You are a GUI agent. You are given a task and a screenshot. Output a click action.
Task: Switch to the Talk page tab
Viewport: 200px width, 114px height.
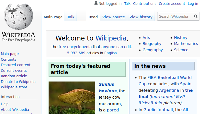[x=71, y=17]
